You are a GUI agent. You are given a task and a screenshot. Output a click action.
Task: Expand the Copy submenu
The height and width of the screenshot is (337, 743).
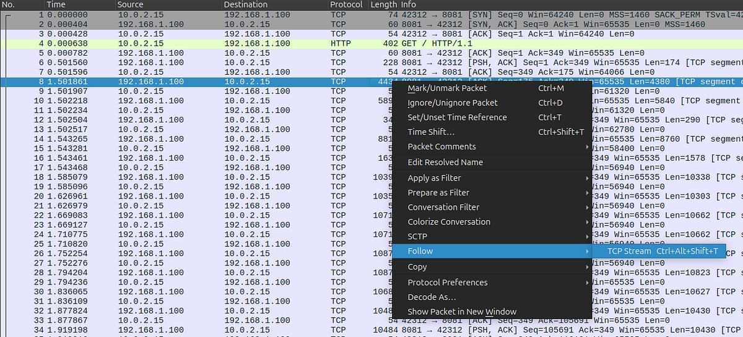(492, 267)
